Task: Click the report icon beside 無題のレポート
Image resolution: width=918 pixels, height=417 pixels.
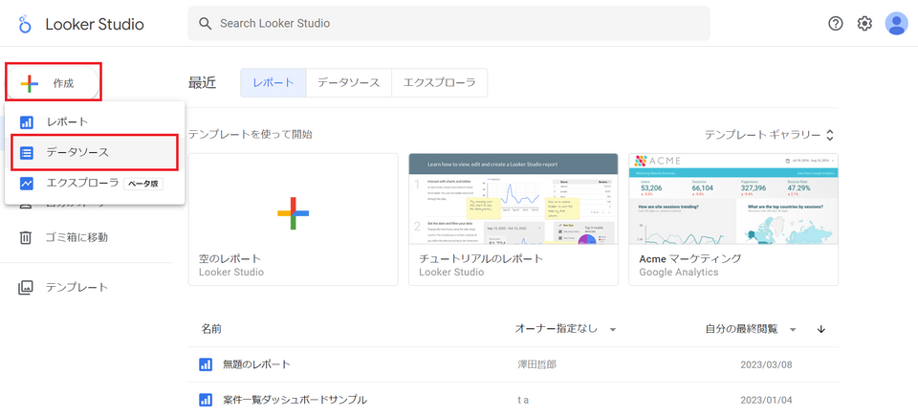Action: click(206, 364)
